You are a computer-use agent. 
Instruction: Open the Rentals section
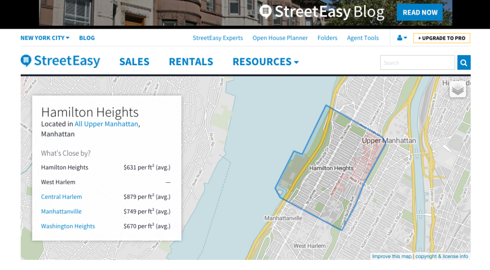click(x=191, y=62)
